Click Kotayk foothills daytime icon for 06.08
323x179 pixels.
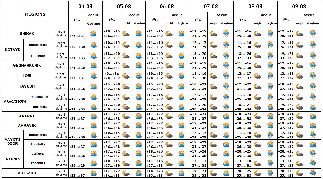pos(181,56)
